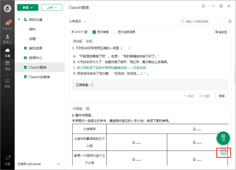Select the Cloud Disk (云盘) icon
The image size is (236, 170).
pos(7,53)
